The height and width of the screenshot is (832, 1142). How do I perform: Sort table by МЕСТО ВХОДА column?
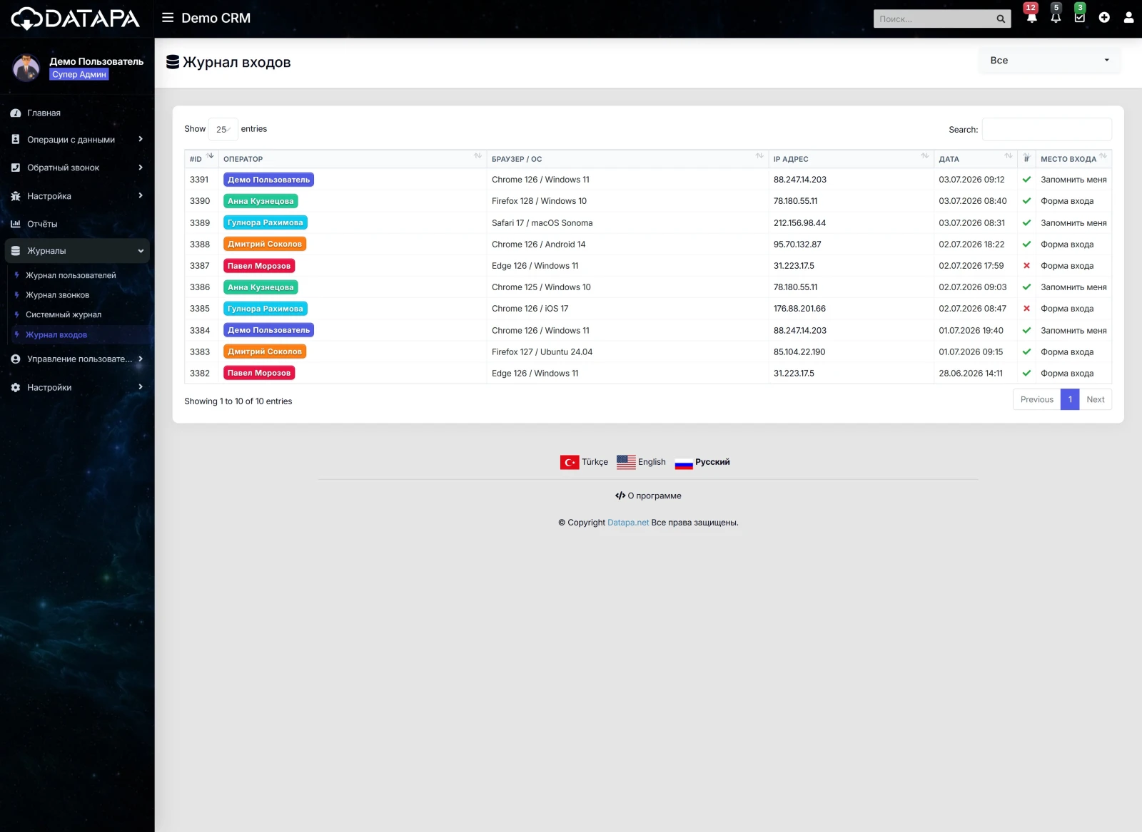click(1073, 159)
